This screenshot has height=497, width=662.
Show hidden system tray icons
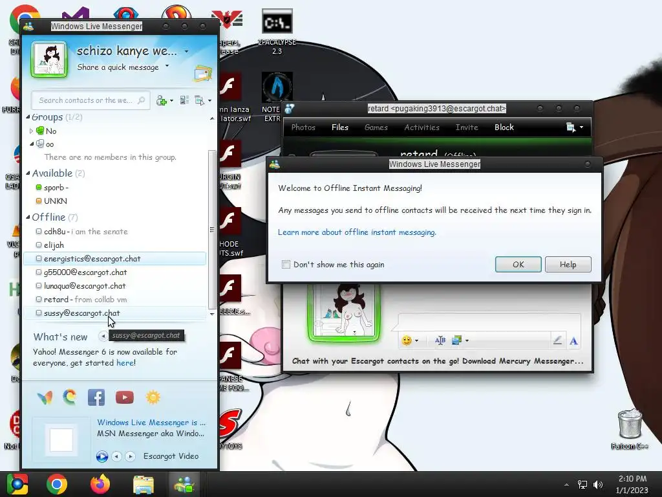pos(566,485)
